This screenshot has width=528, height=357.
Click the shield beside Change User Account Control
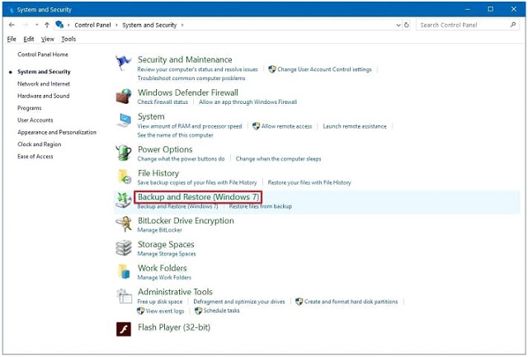coord(272,69)
